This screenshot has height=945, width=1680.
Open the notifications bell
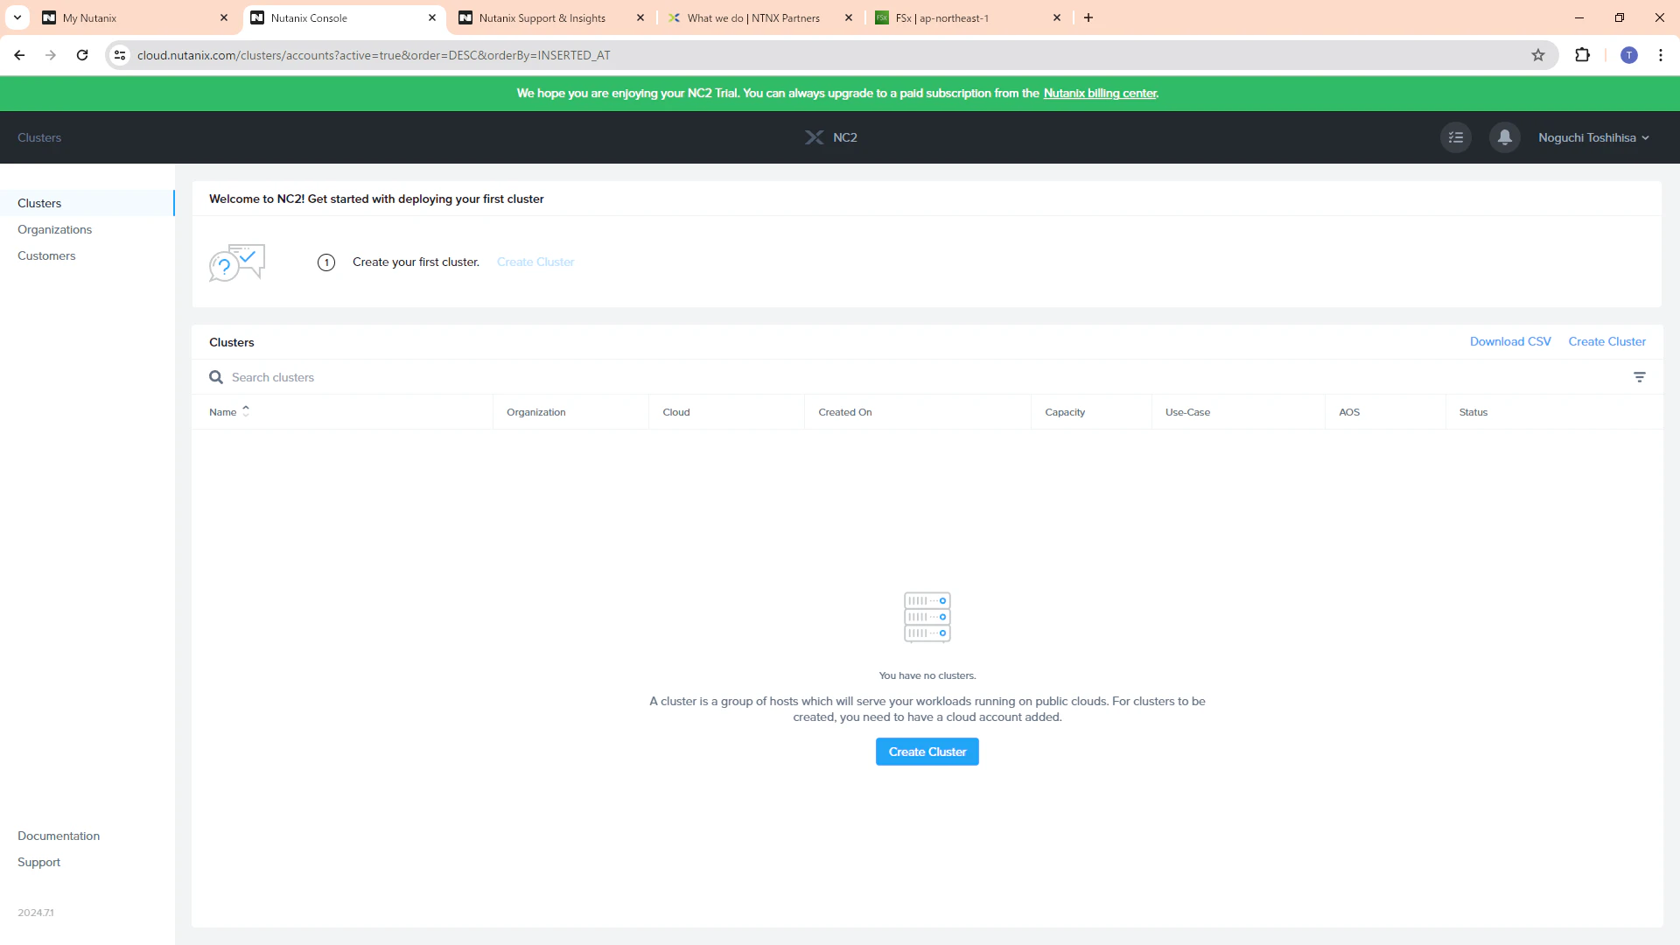(1505, 137)
